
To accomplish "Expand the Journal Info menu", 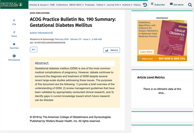I will (x=114, y=5).
